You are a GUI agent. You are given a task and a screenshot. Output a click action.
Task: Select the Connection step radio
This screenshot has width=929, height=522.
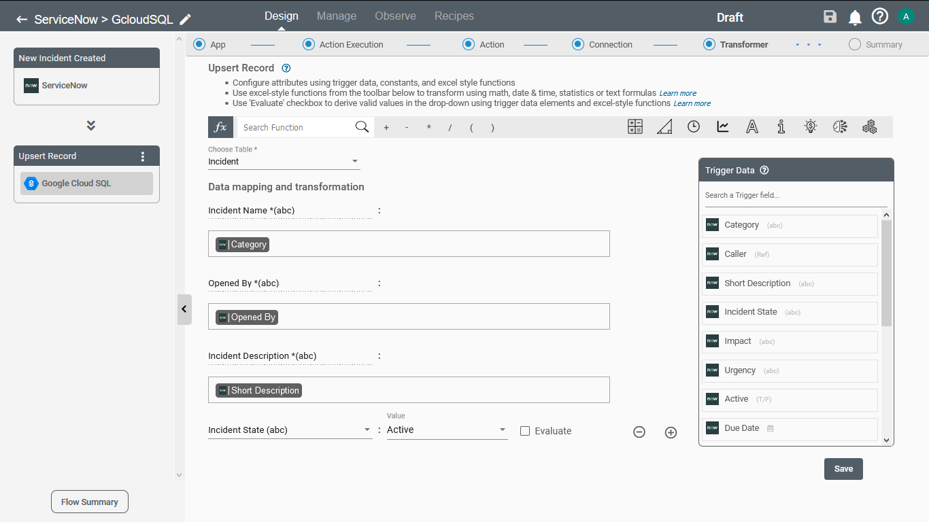point(578,44)
